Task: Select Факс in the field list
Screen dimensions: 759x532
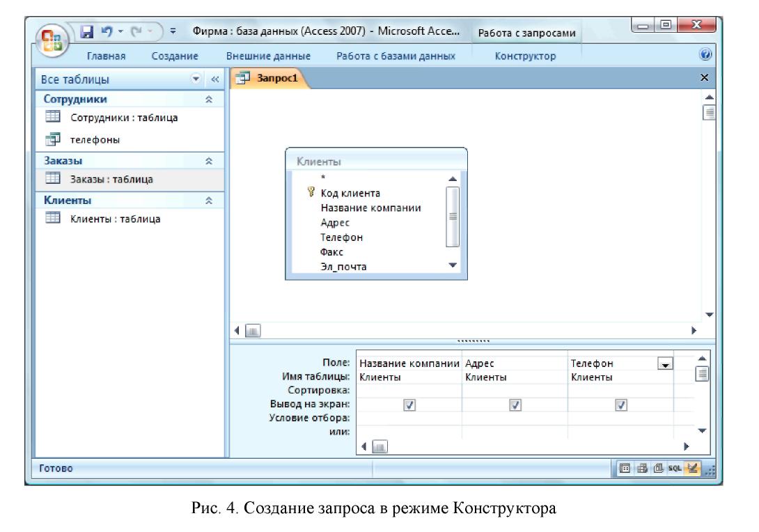Action: 331,251
